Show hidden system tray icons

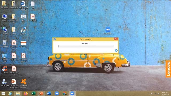click(149, 94)
